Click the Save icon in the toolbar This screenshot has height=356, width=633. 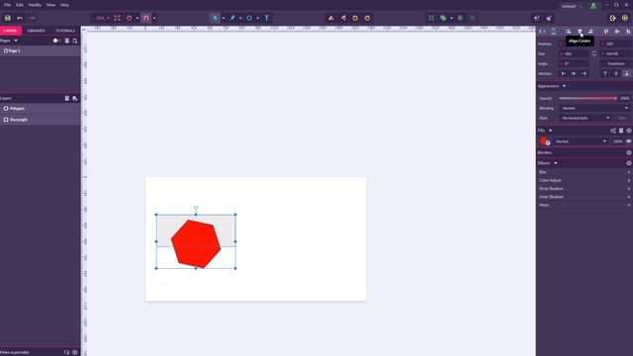click(x=7, y=18)
